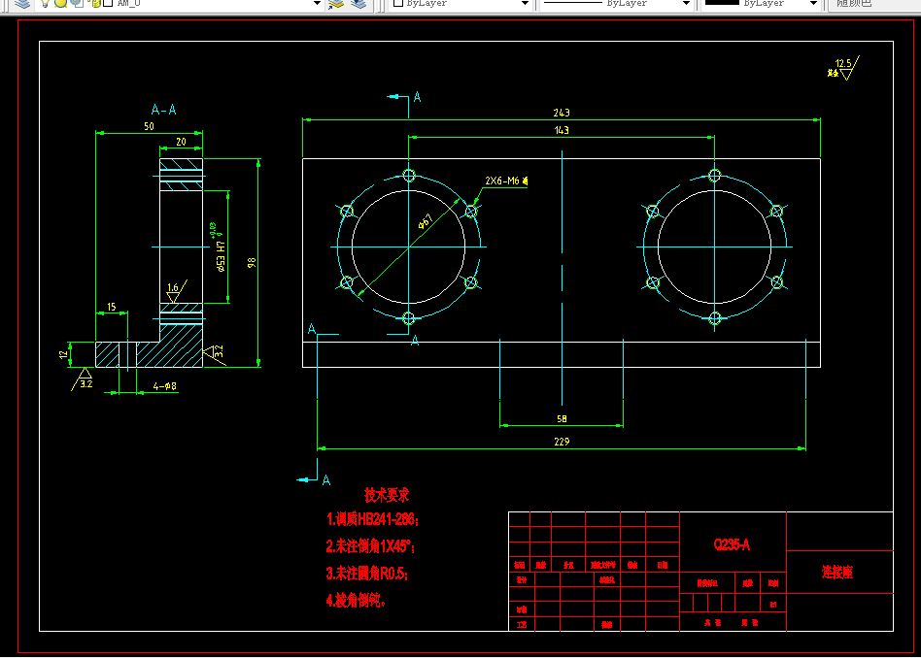
Task: Toggle the AM_0 layer freeze sun icon
Action: point(60,3)
